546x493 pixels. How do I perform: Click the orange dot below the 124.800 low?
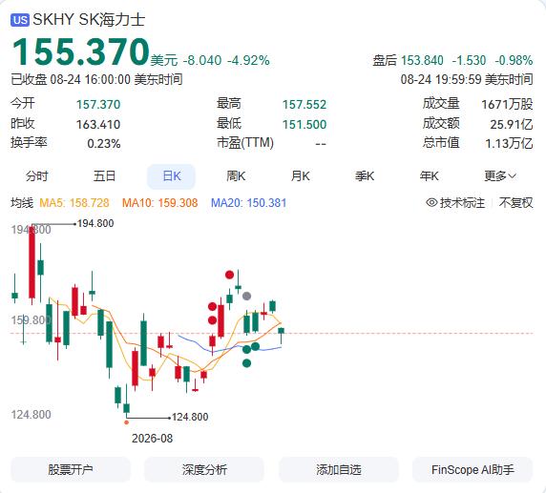(126, 422)
